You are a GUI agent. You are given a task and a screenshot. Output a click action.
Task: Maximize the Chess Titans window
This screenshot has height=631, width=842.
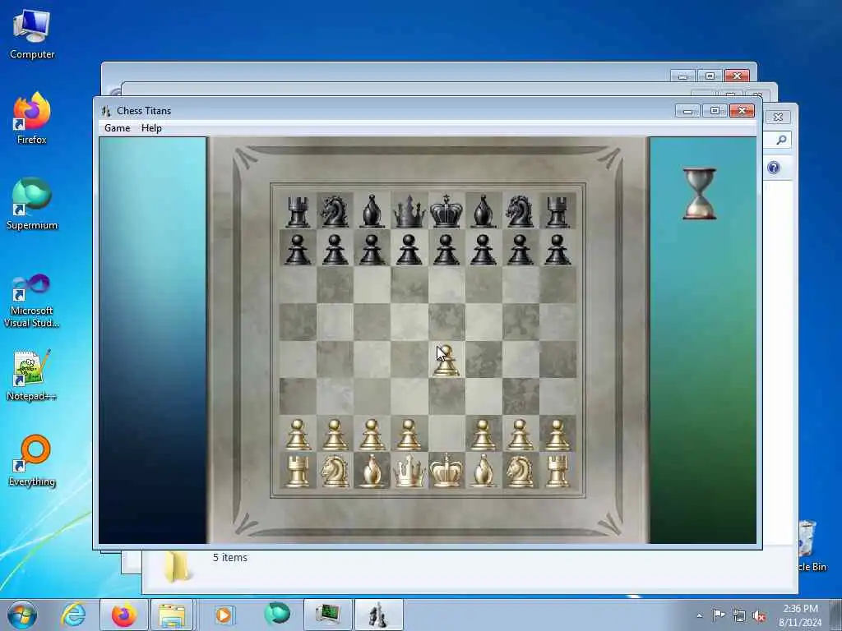715,111
